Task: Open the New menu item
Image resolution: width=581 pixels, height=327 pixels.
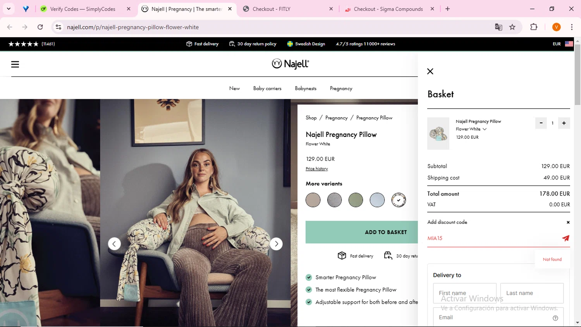Action: tap(234, 88)
